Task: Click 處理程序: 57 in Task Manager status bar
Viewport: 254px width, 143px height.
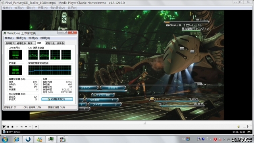Action: (x=10, y=107)
